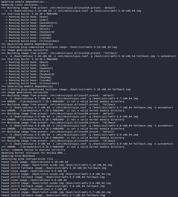
Task: Click the first 5.7.19-2-MANJARO error line
Action: tap(63, 101)
